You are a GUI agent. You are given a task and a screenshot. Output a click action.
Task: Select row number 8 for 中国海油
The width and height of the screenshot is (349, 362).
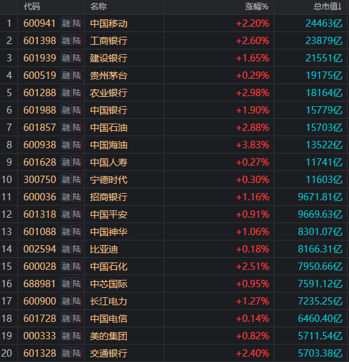9,145
